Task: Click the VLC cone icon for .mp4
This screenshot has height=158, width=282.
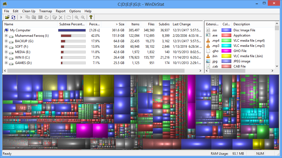Action: [x=208, y=40]
